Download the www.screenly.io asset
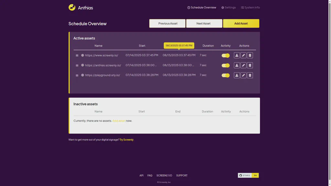This screenshot has width=331, height=186. tap(237, 56)
